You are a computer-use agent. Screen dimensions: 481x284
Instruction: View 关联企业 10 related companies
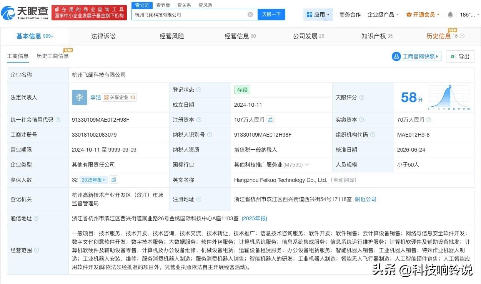tap(120, 97)
